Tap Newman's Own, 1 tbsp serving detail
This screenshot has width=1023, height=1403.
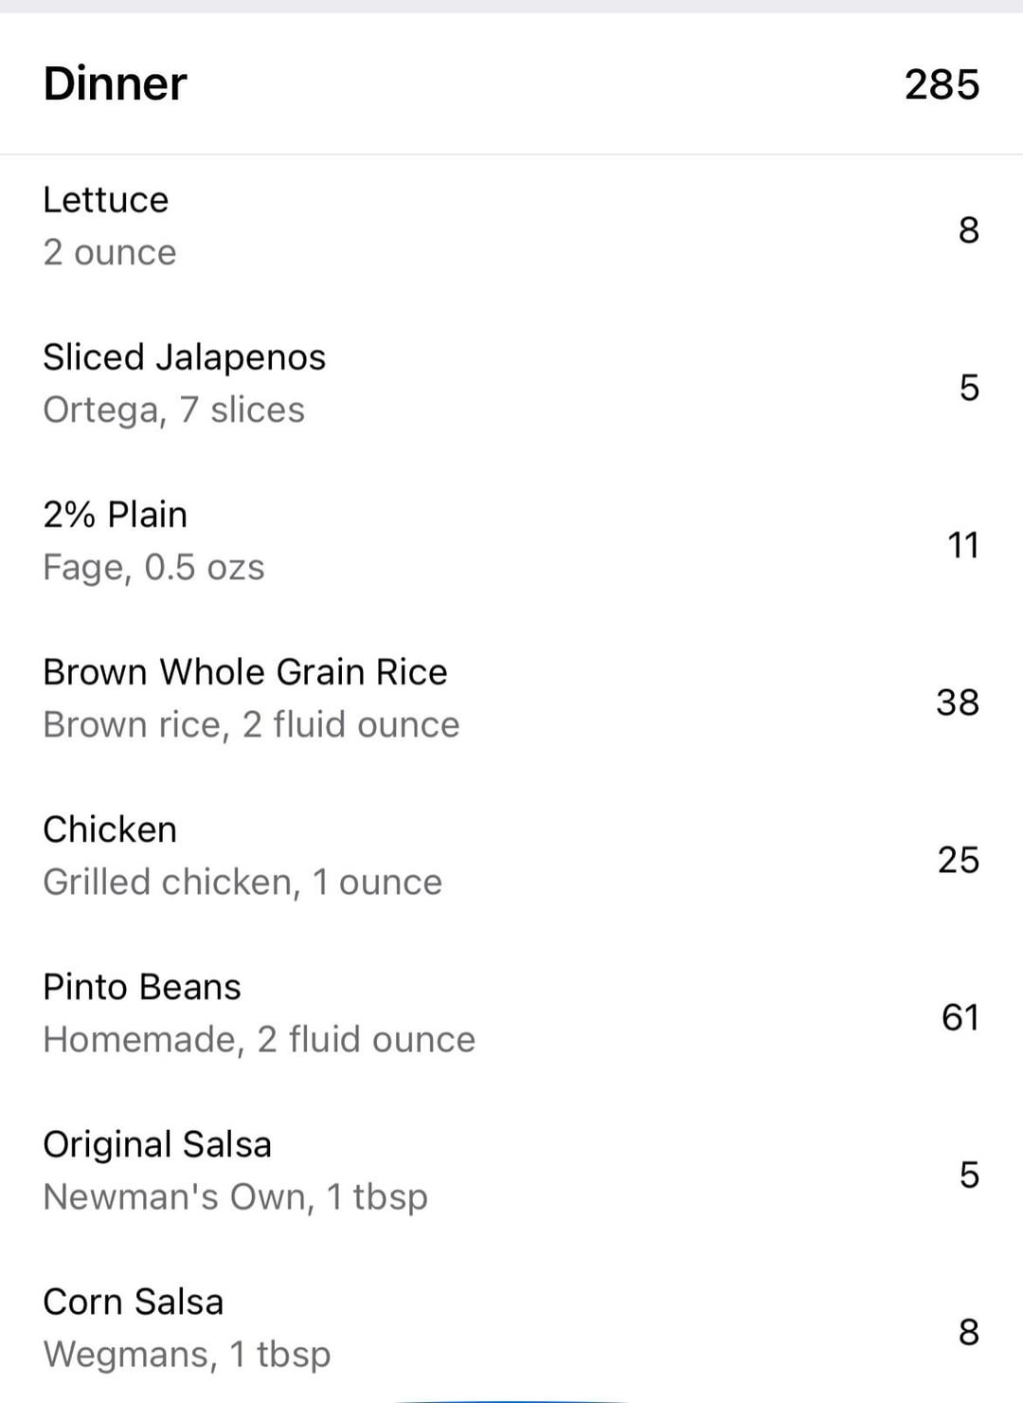click(236, 1196)
